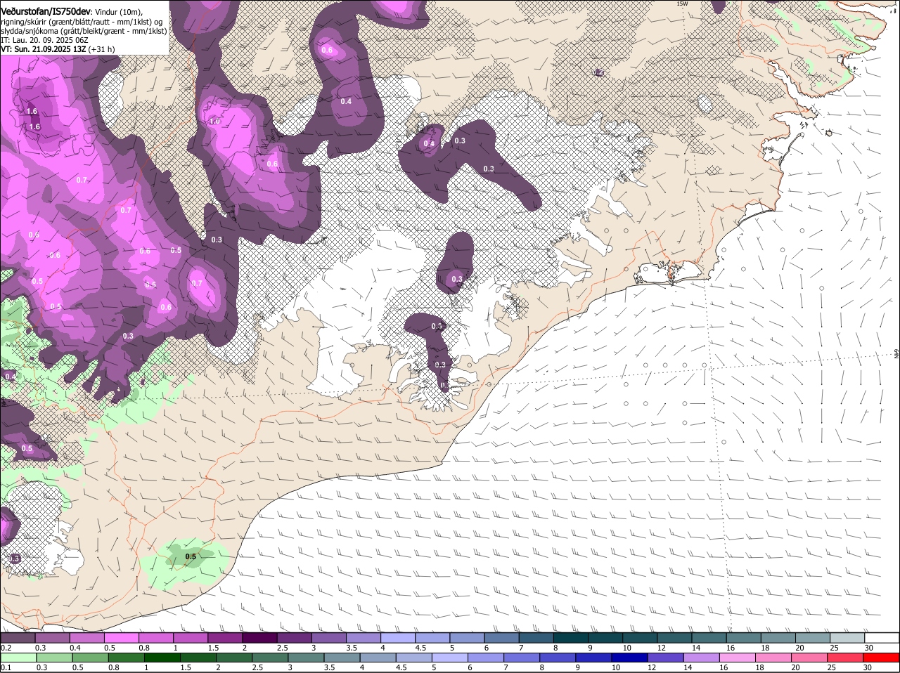Screen dimensions: 900x673
Task: Click the '16' label on the lower legend
Action: point(724,667)
